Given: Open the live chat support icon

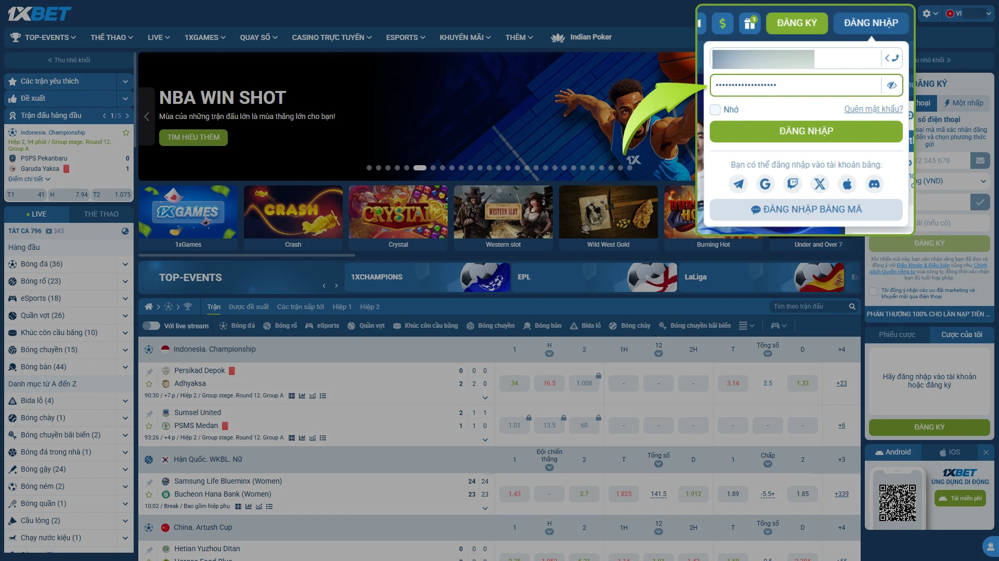Looking at the screenshot, I should click(x=990, y=546).
